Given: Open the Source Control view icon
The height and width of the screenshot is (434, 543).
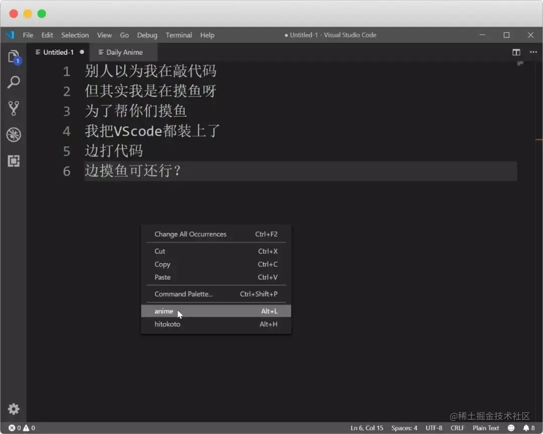Looking at the screenshot, I should pos(14,109).
